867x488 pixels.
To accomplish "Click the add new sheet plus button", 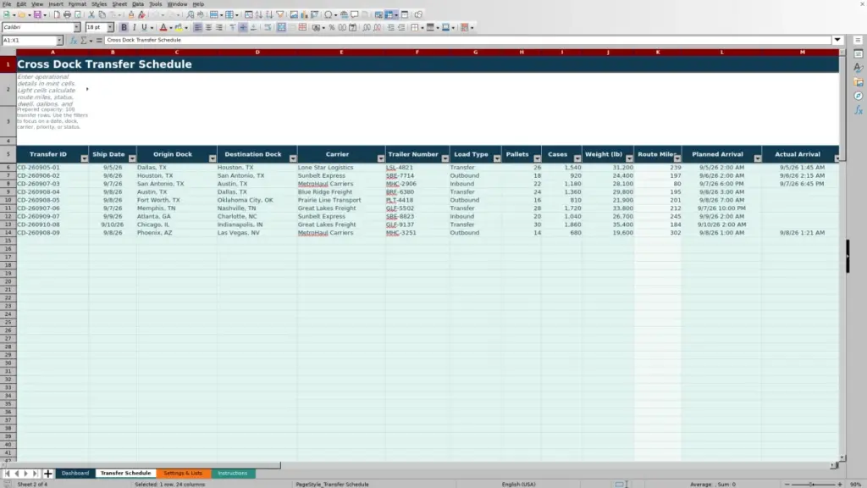I will (47, 474).
